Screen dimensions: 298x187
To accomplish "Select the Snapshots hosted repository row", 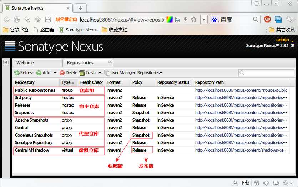I will (x=151, y=113).
